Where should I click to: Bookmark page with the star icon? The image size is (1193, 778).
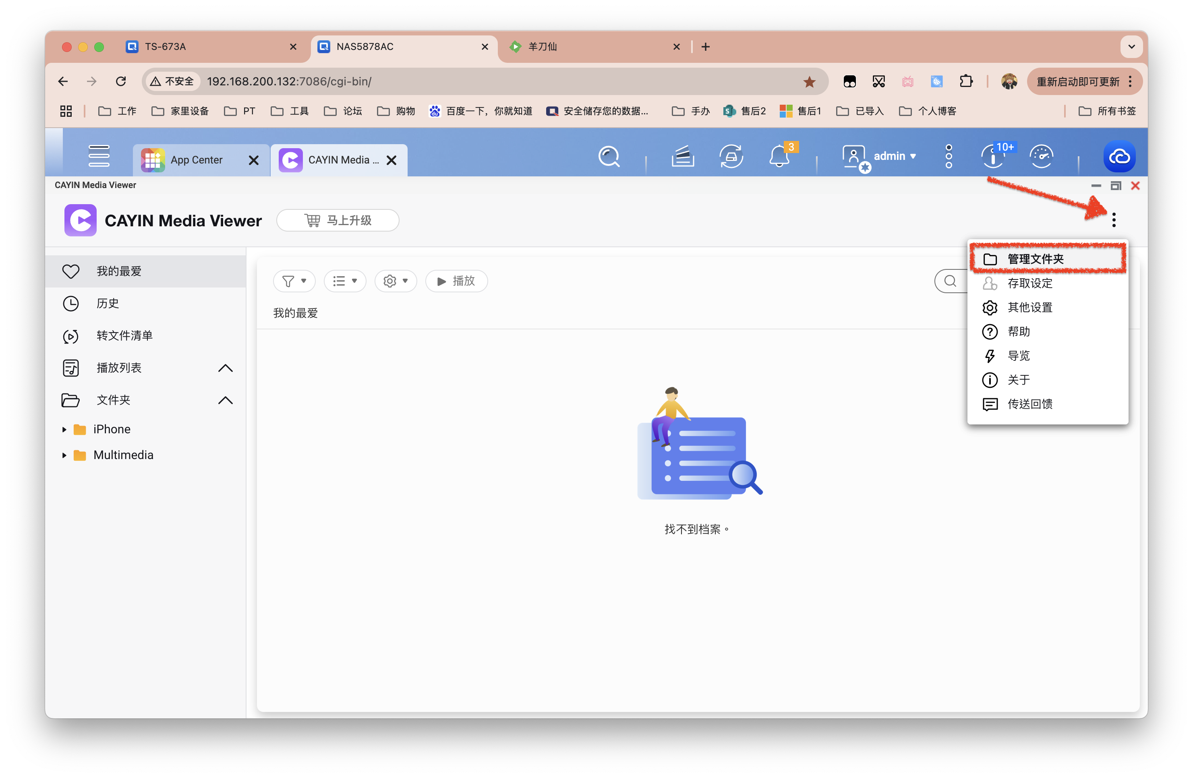809,82
